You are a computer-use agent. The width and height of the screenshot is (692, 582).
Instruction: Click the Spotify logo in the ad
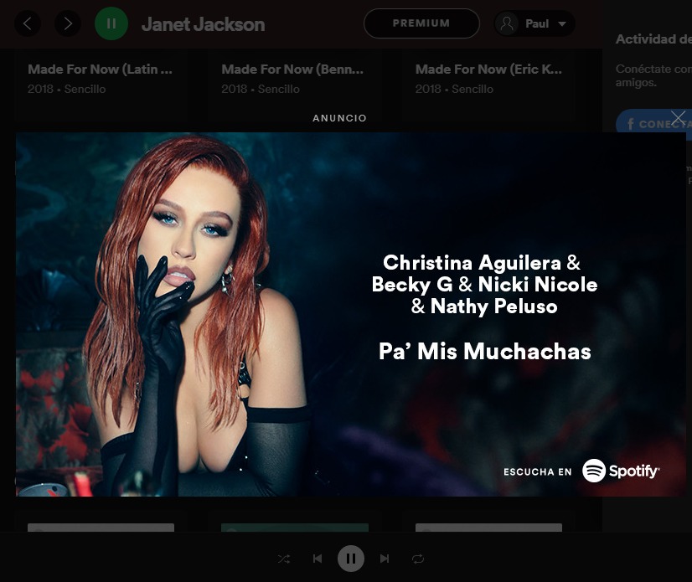[x=621, y=471]
